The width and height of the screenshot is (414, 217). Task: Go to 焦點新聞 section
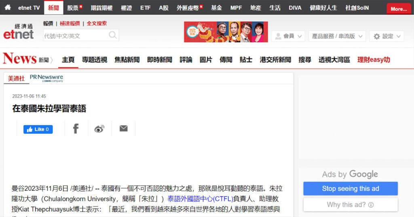[x=127, y=60]
